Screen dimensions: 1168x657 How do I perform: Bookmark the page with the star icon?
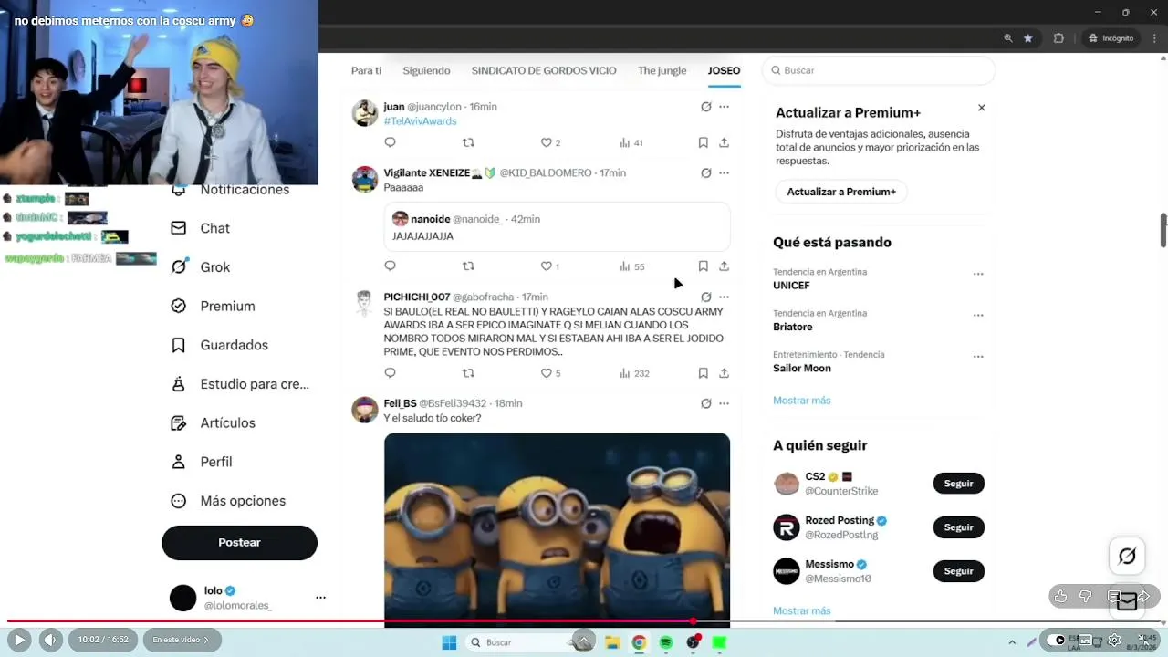click(x=1028, y=38)
